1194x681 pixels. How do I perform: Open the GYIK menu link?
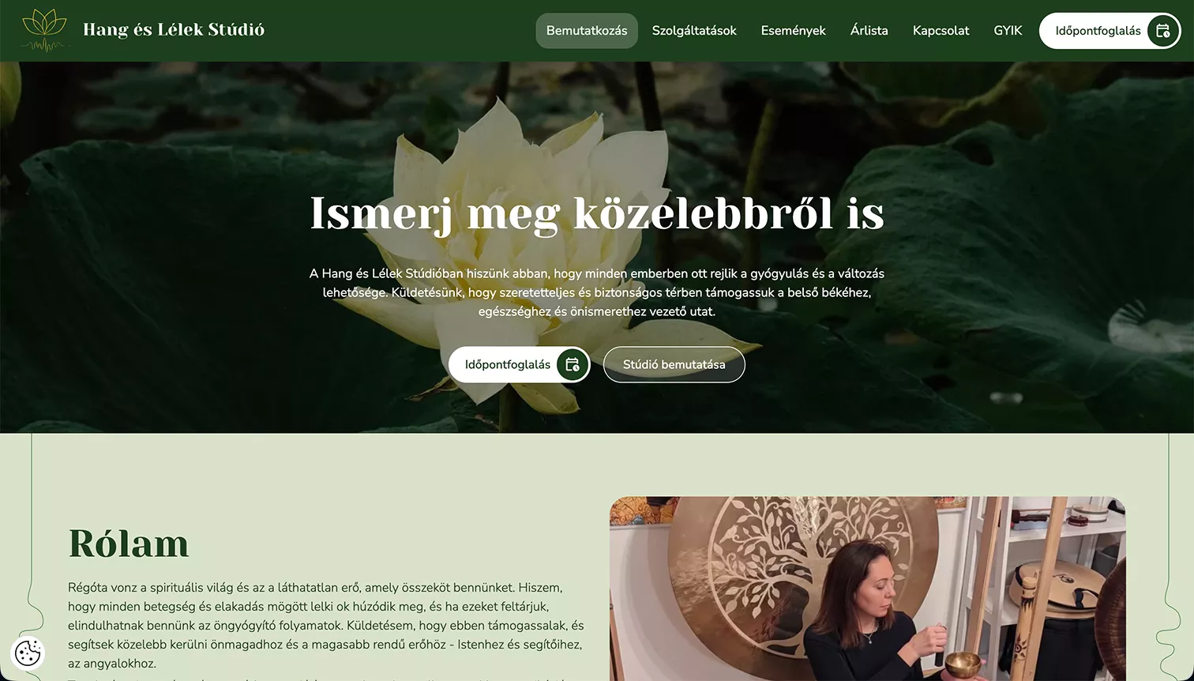click(1008, 31)
